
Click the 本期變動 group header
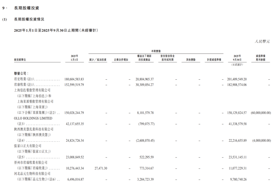coord(156,51)
